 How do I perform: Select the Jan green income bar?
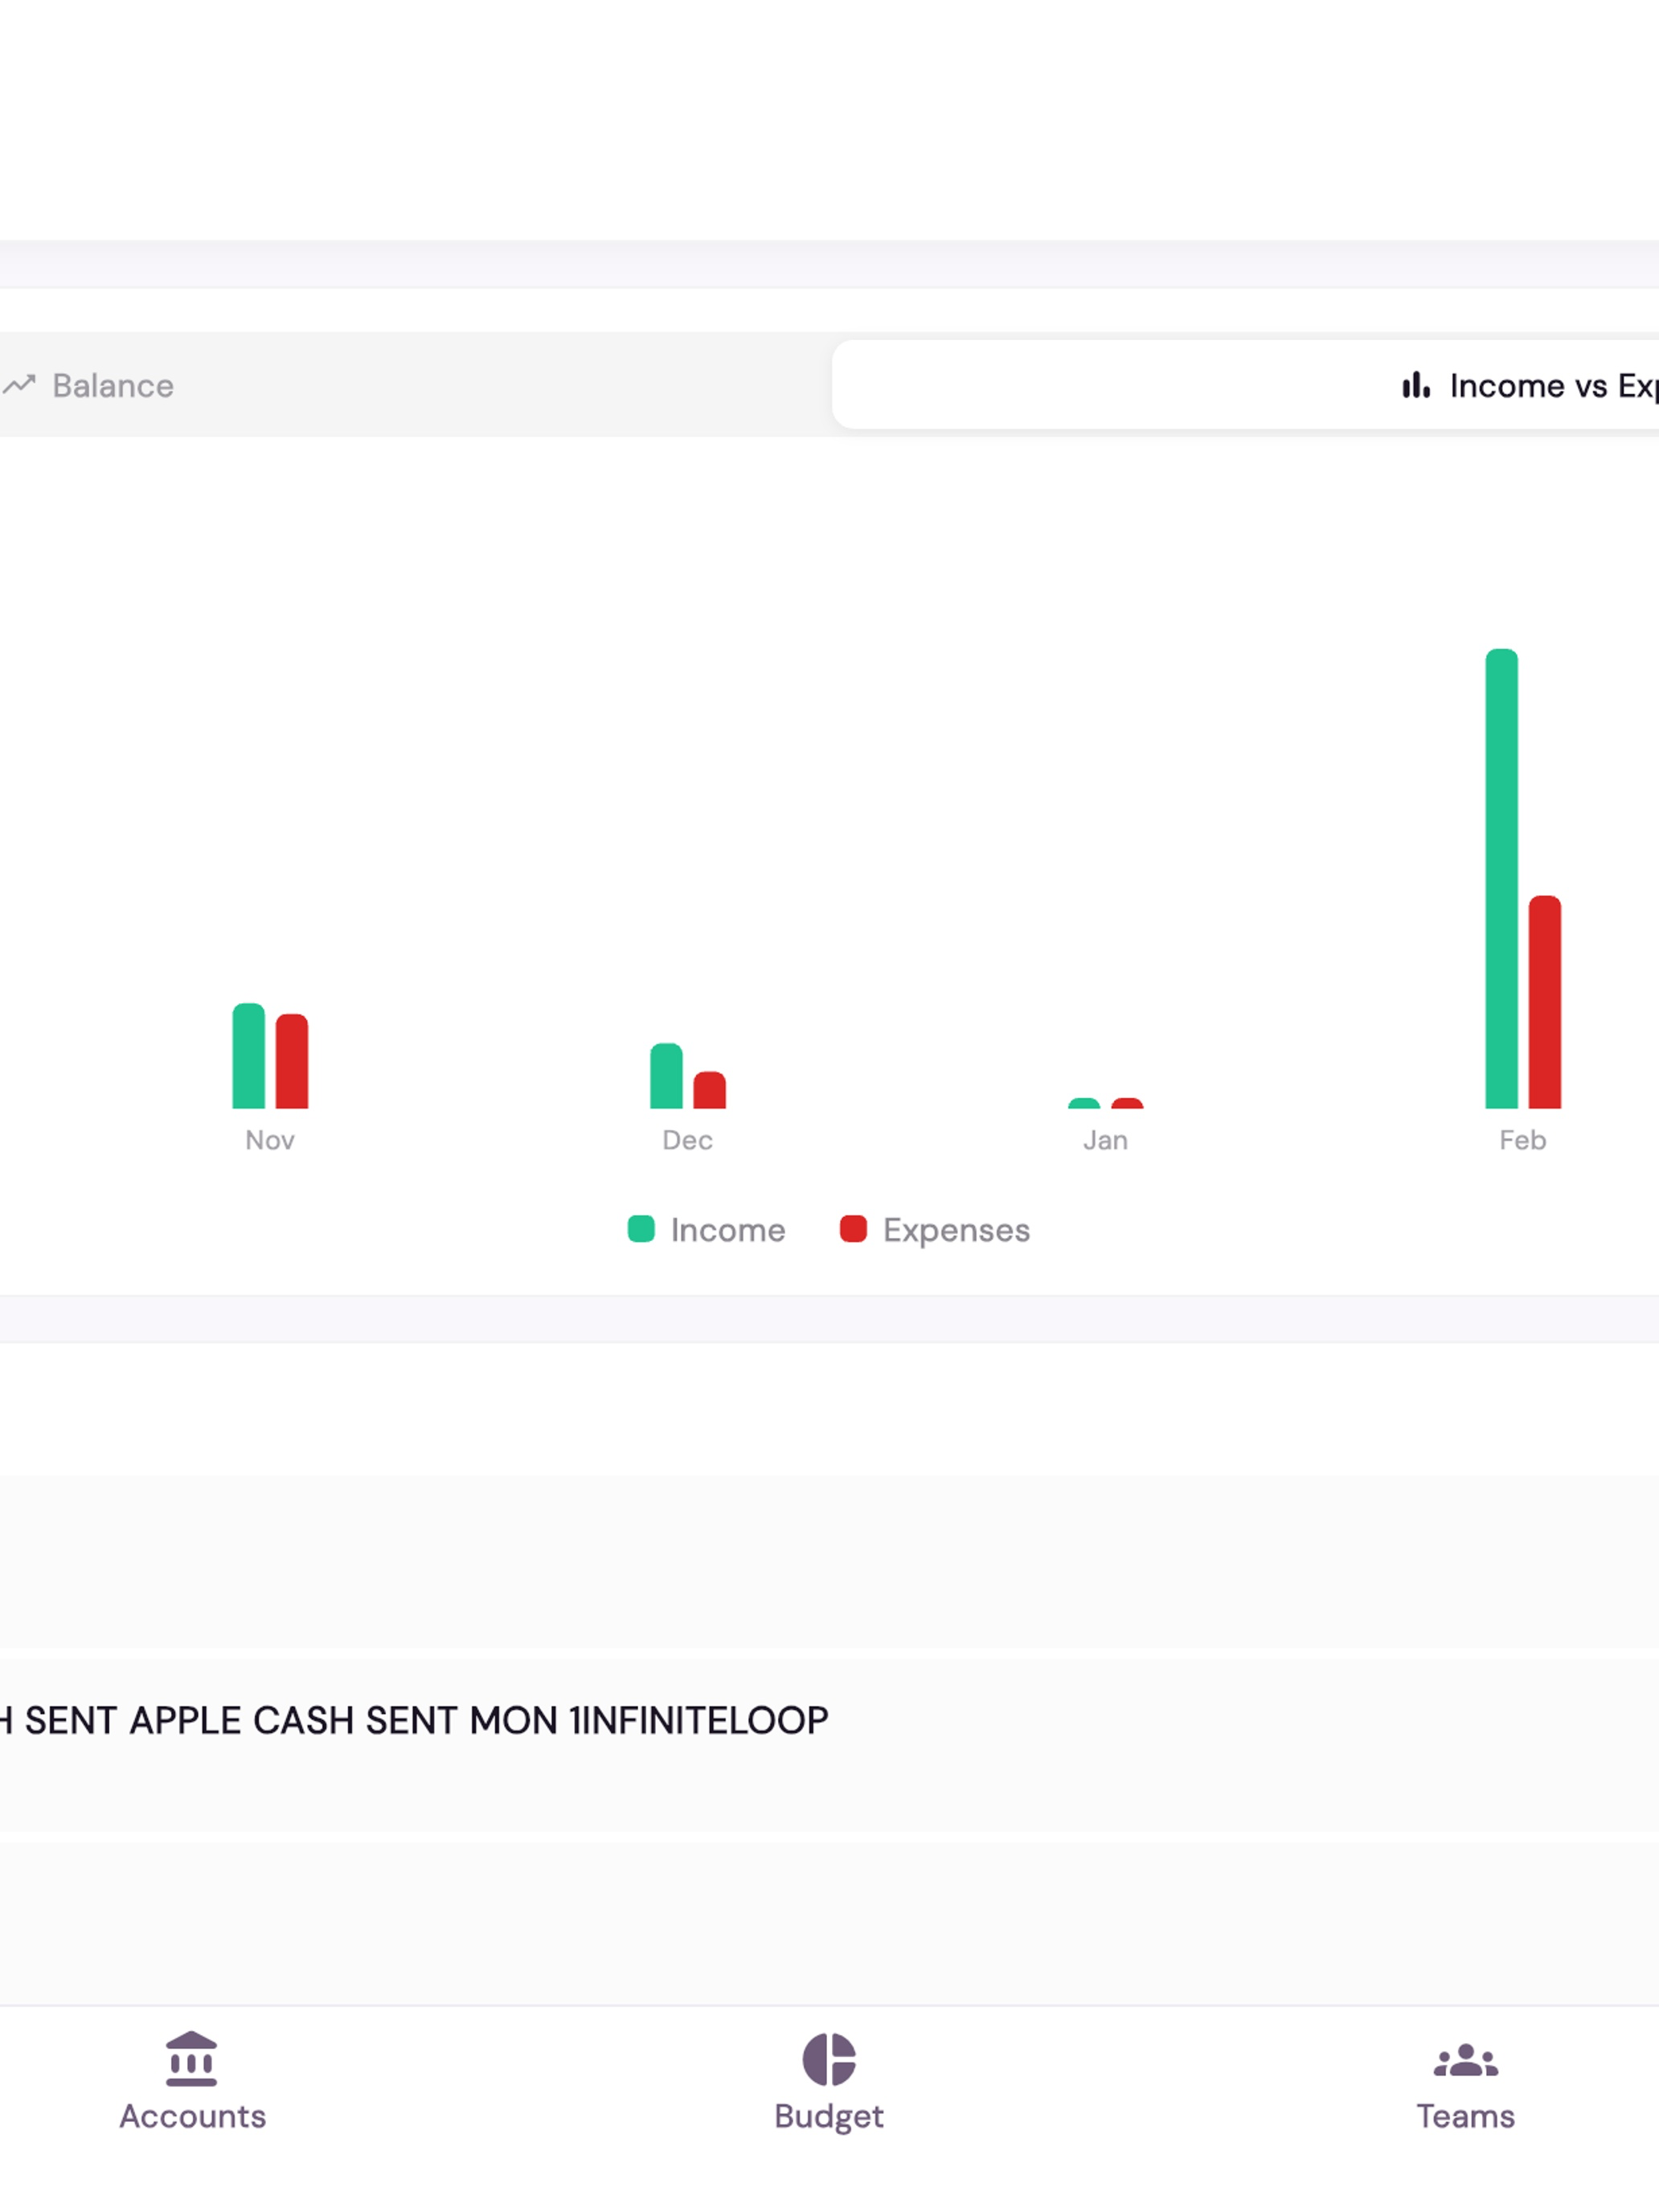pyautogui.click(x=1084, y=1103)
